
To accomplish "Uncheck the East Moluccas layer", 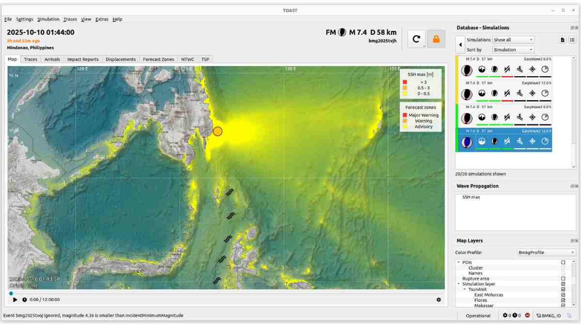I will pos(563,295).
